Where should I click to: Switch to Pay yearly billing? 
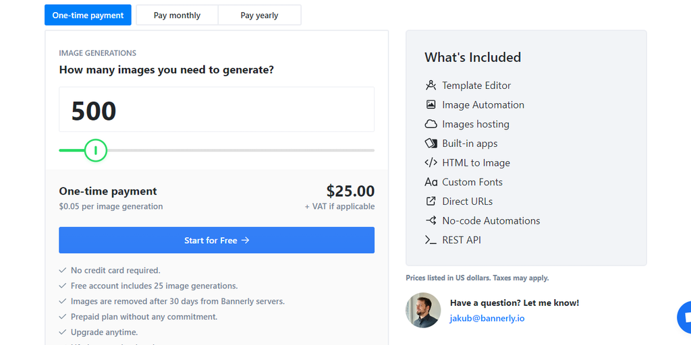pyautogui.click(x=259, y=15)
